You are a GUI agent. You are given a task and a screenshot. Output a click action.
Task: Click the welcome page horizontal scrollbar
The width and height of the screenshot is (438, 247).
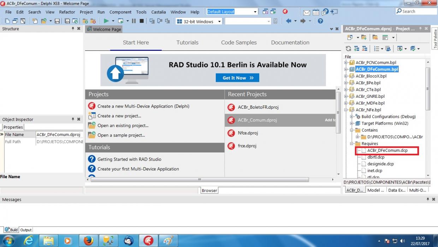pyautogui.click(x=199, y=180)
